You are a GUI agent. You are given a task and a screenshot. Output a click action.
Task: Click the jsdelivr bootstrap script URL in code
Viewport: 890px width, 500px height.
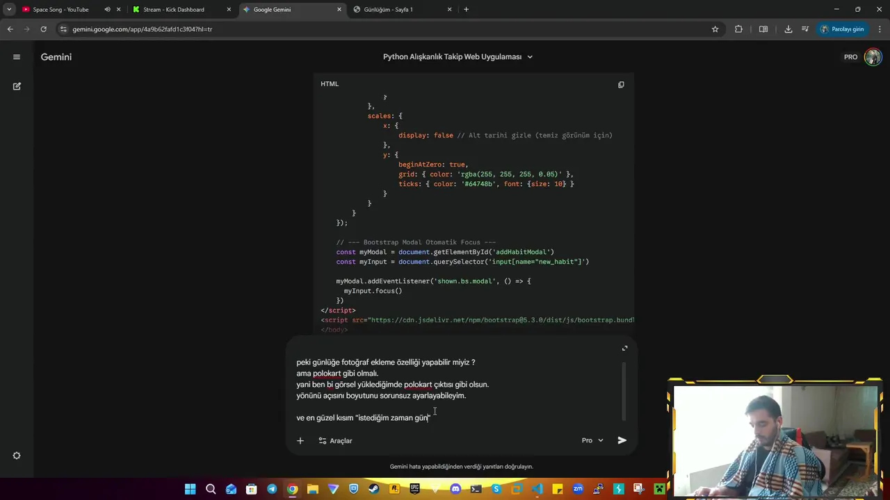pyautogui.click(x=501, y=320)
